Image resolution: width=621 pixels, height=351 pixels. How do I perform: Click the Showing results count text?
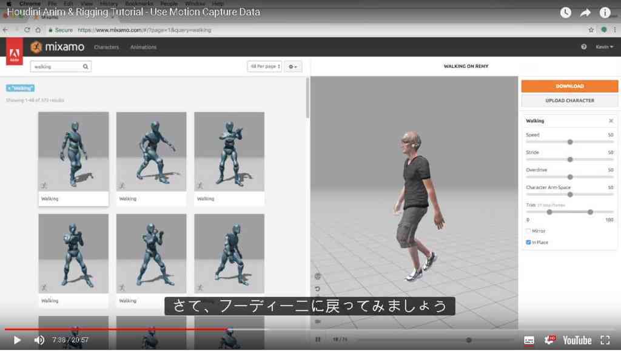point(35,100)
